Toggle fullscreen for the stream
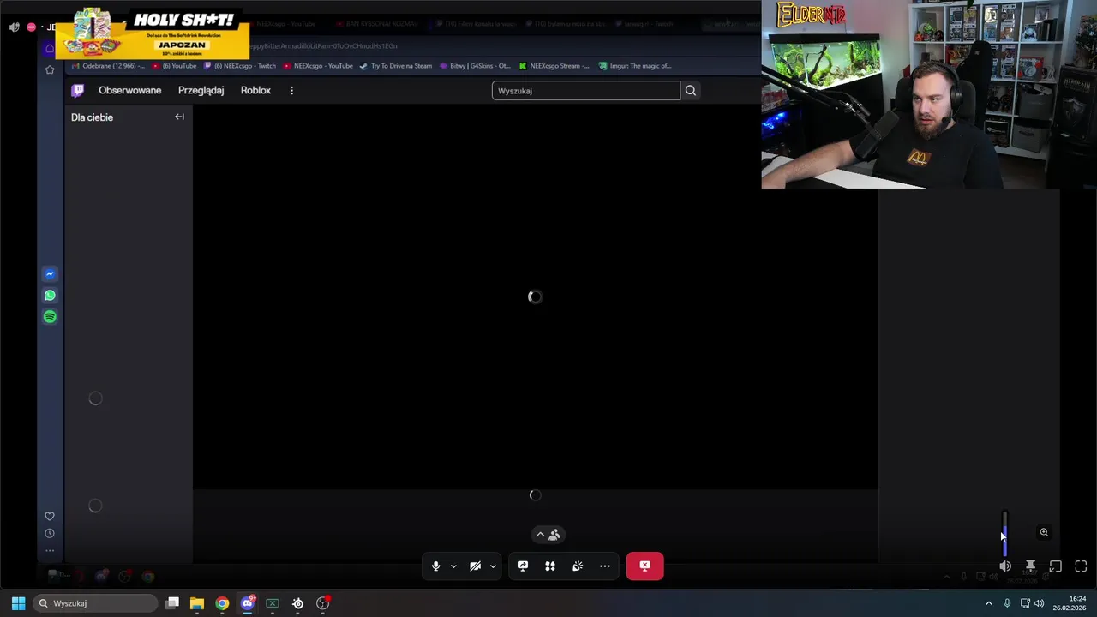 click(1081, 566)
